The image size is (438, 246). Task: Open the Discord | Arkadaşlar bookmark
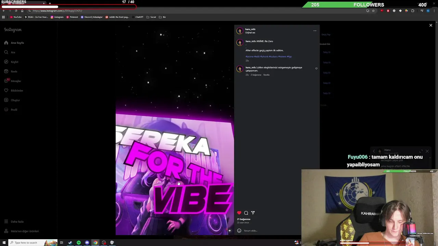point(92,17)
